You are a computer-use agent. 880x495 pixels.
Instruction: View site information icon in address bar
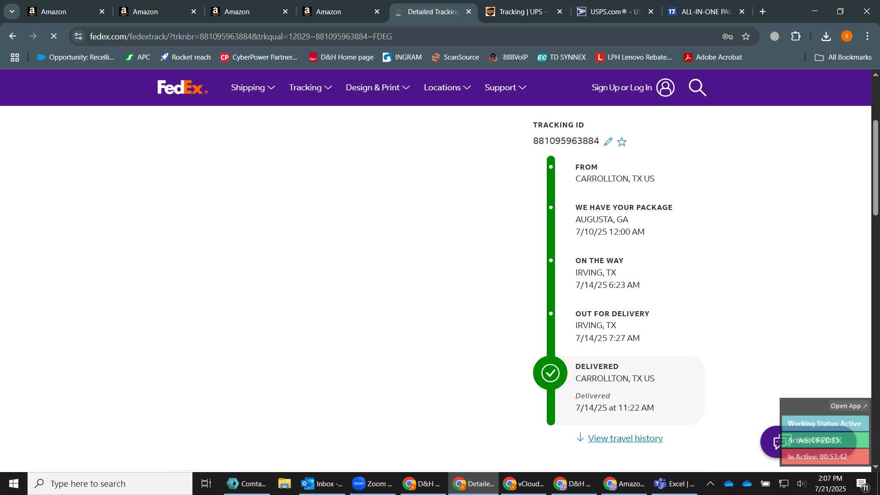tap(78, 36)
